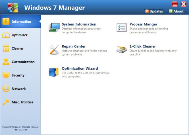Click the Updates button text
Image resolution: width=189 pixels, height=135 pixels.
[156, 11]
